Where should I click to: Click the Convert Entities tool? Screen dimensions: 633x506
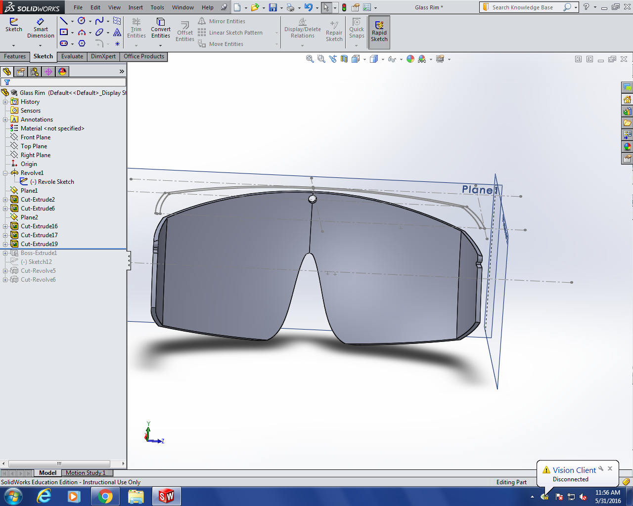pos(161,28)
